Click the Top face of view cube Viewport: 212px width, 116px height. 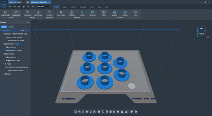pos(202,28)
